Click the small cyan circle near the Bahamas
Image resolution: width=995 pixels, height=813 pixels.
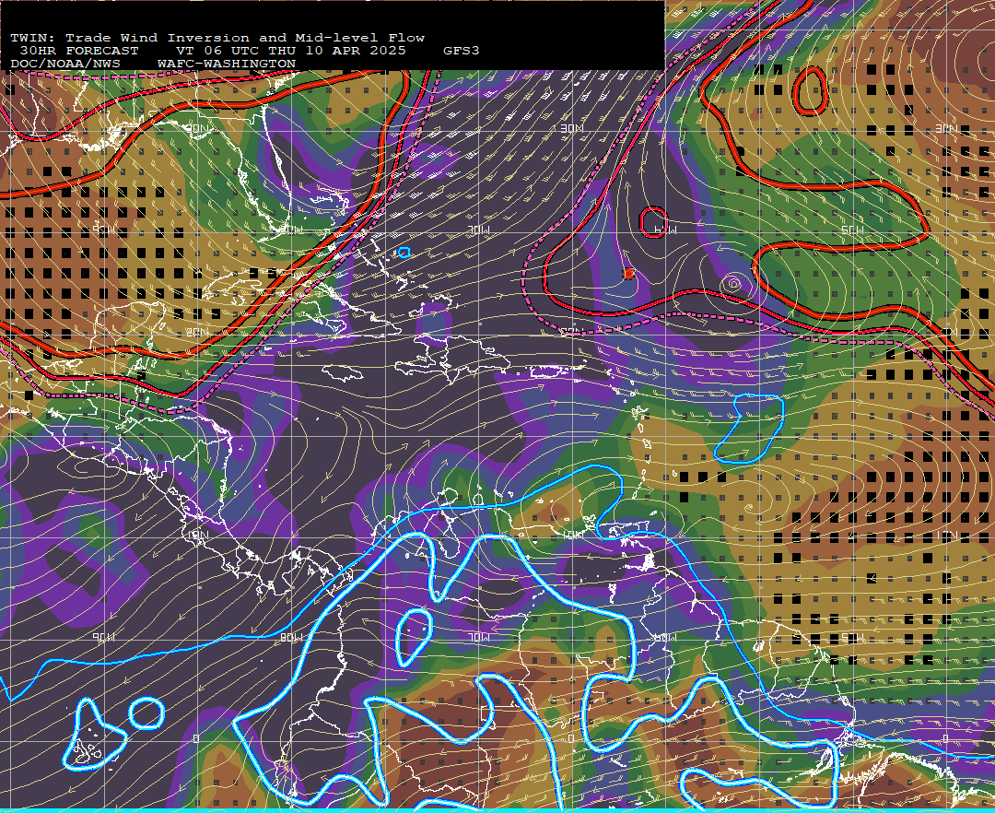pos(404,253)
